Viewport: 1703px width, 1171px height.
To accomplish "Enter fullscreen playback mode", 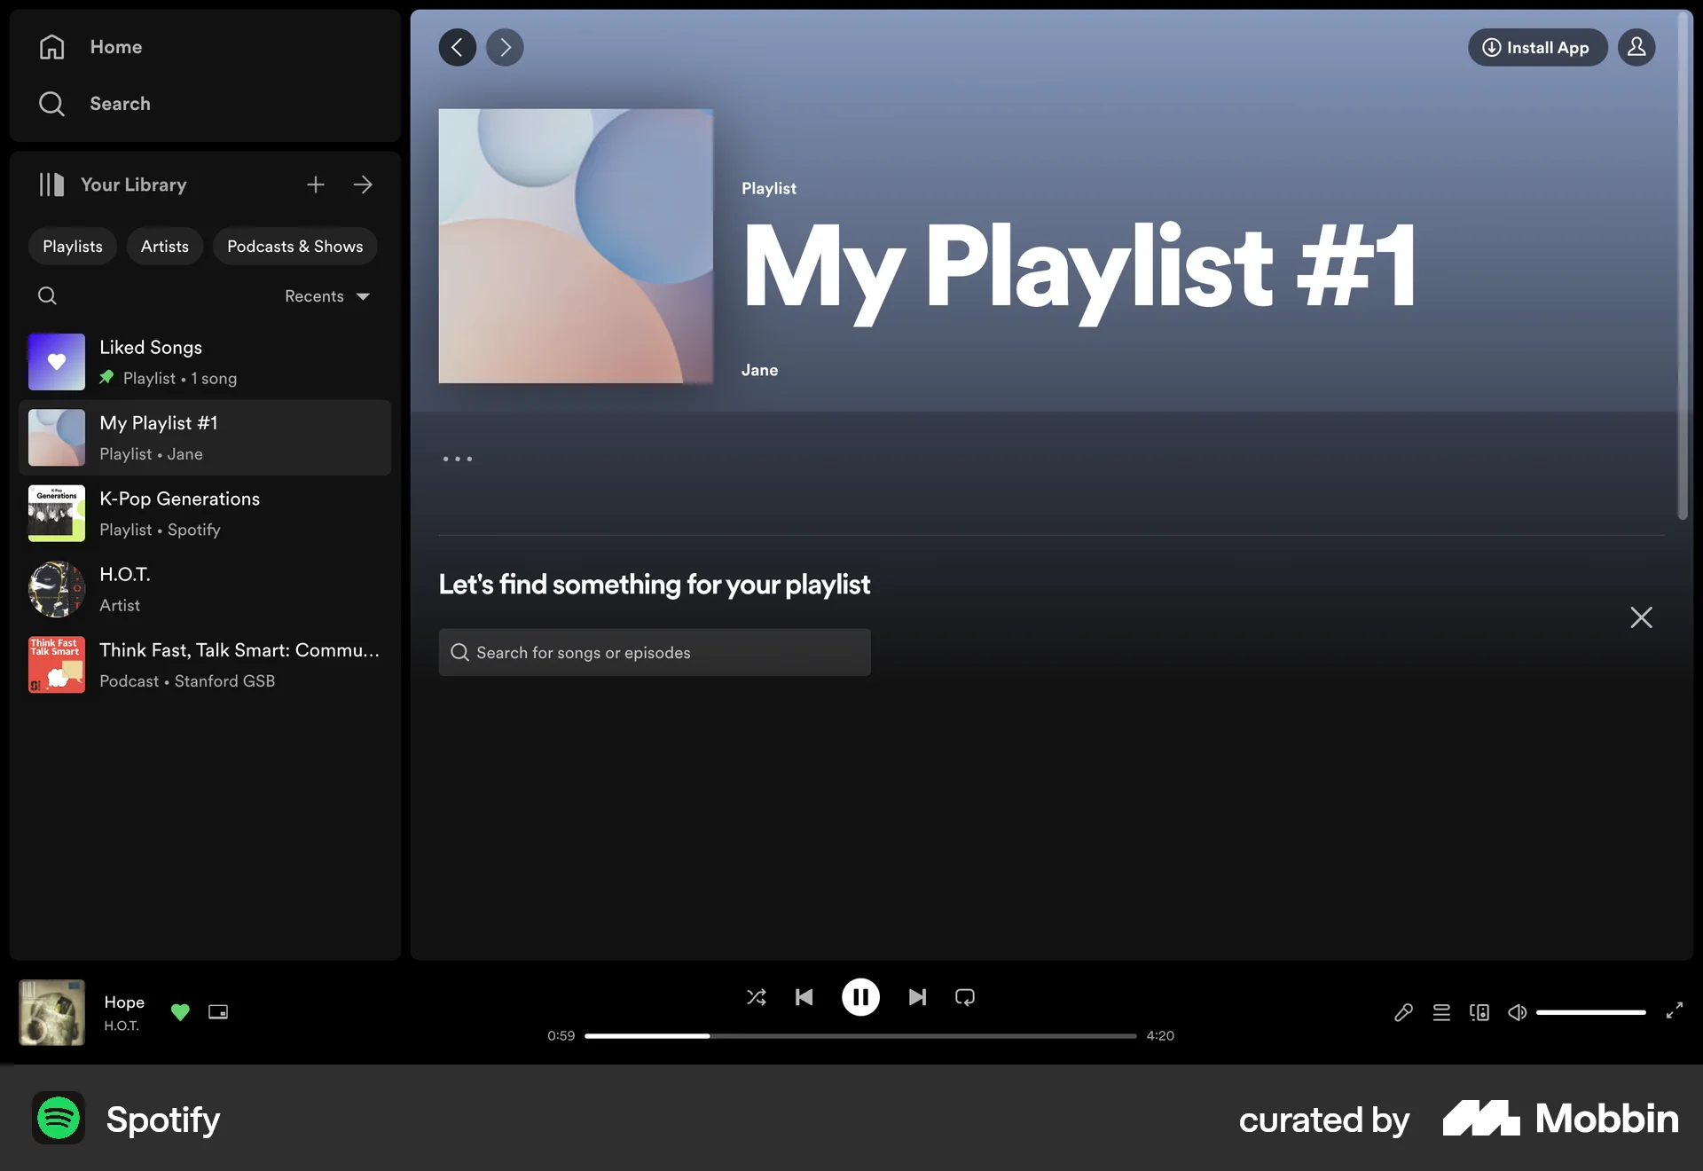I will click(x=1675, y=1012).
